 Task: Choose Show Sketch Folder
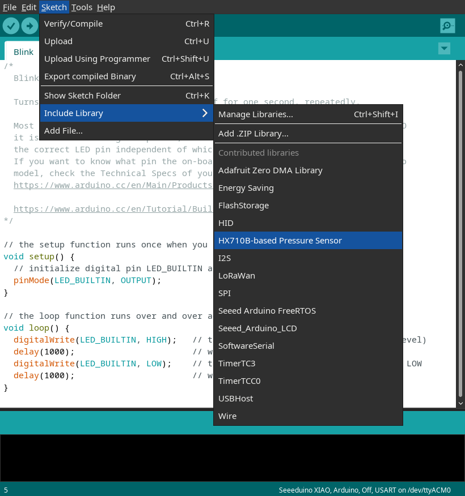126,96
